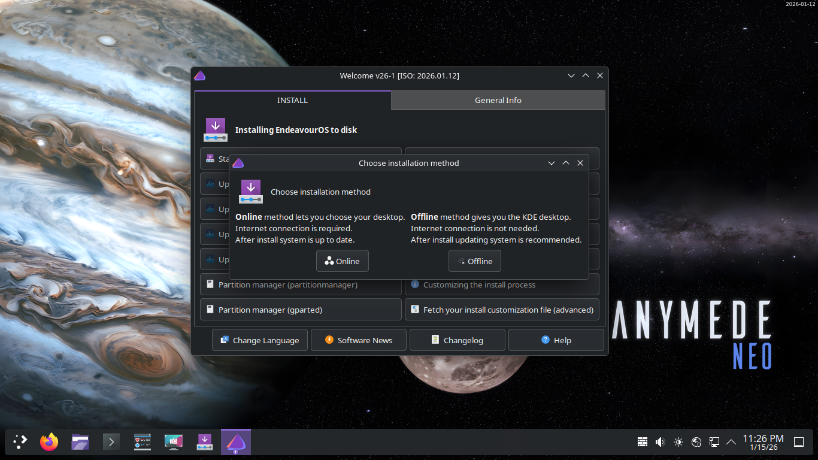
Task: Switch to the INSTALL tab
Action: [x=292, y=100]
